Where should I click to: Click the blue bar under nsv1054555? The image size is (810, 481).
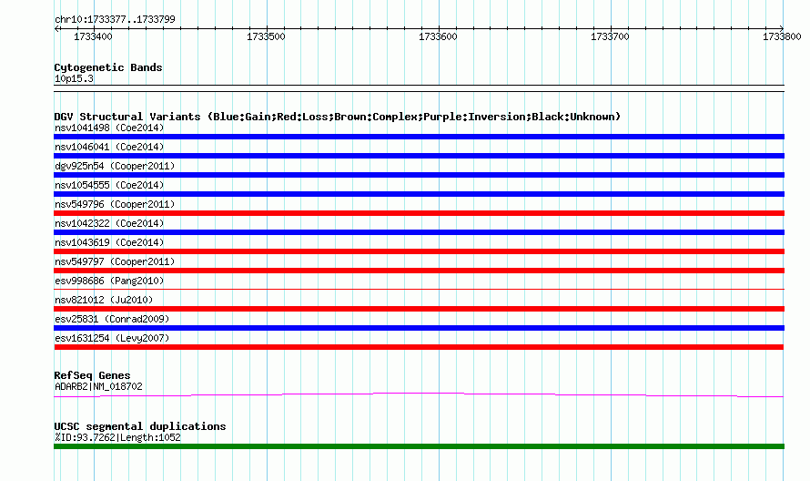(419, 194)
